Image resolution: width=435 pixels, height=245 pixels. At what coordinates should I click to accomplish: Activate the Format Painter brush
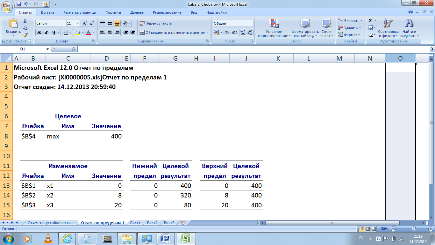(25, 35)
